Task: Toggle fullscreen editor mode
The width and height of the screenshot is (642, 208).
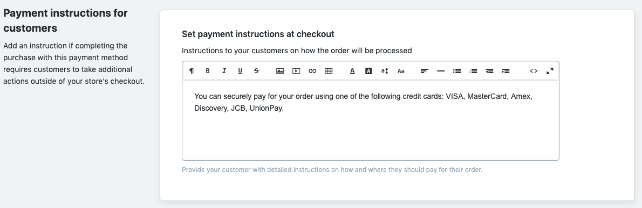Action: point(550,71)
